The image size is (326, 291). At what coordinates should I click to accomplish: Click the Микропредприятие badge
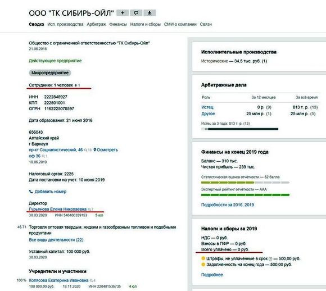(50, 73)
